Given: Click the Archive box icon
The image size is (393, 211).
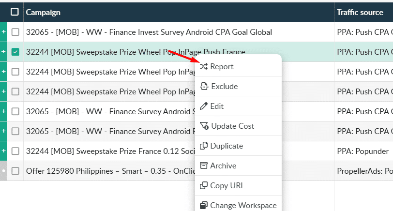Looking at the screenshot, I should coord(204,166).
